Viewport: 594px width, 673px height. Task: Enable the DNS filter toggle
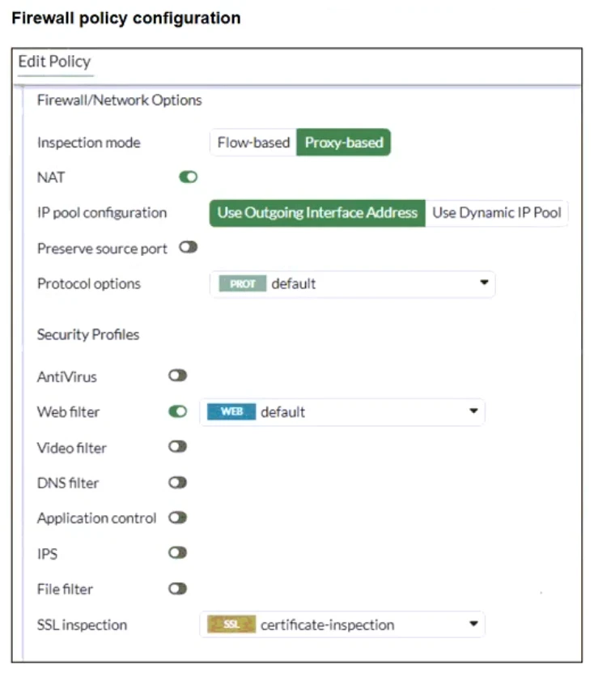tap(177, 483)
